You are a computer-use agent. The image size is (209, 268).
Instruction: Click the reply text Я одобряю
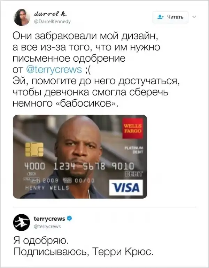pyautogui.click(x=41, y=241)
